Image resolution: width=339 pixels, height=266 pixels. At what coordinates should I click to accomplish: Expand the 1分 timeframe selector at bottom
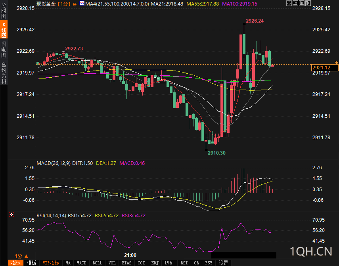coord(21,256)
